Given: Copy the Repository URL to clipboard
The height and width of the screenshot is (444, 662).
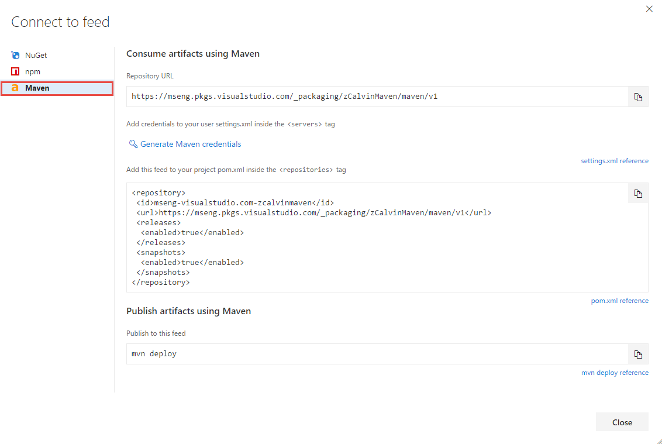Looking at the screenshot, I should click(638, 97).
